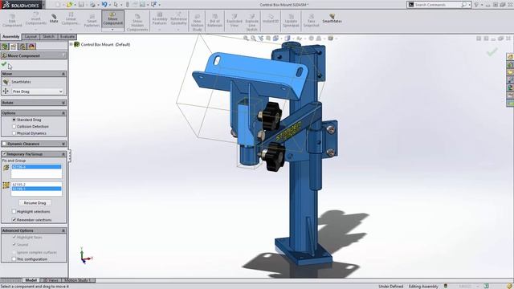Click the Print icon in title toolbar
Screen dimensions: 514x289
(x=93, y=5)
